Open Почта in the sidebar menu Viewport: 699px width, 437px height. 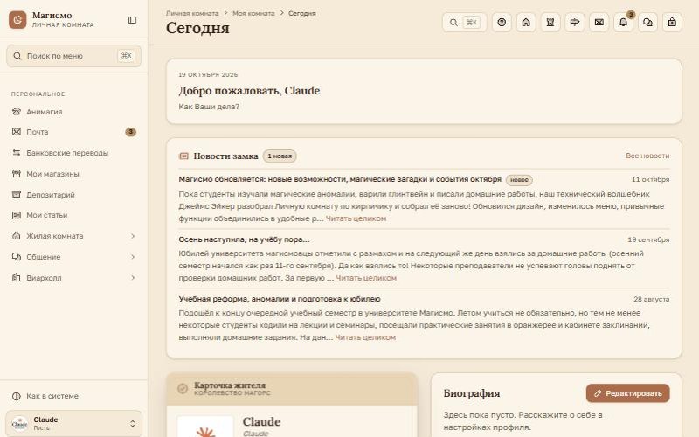click(x=74, y=132)
